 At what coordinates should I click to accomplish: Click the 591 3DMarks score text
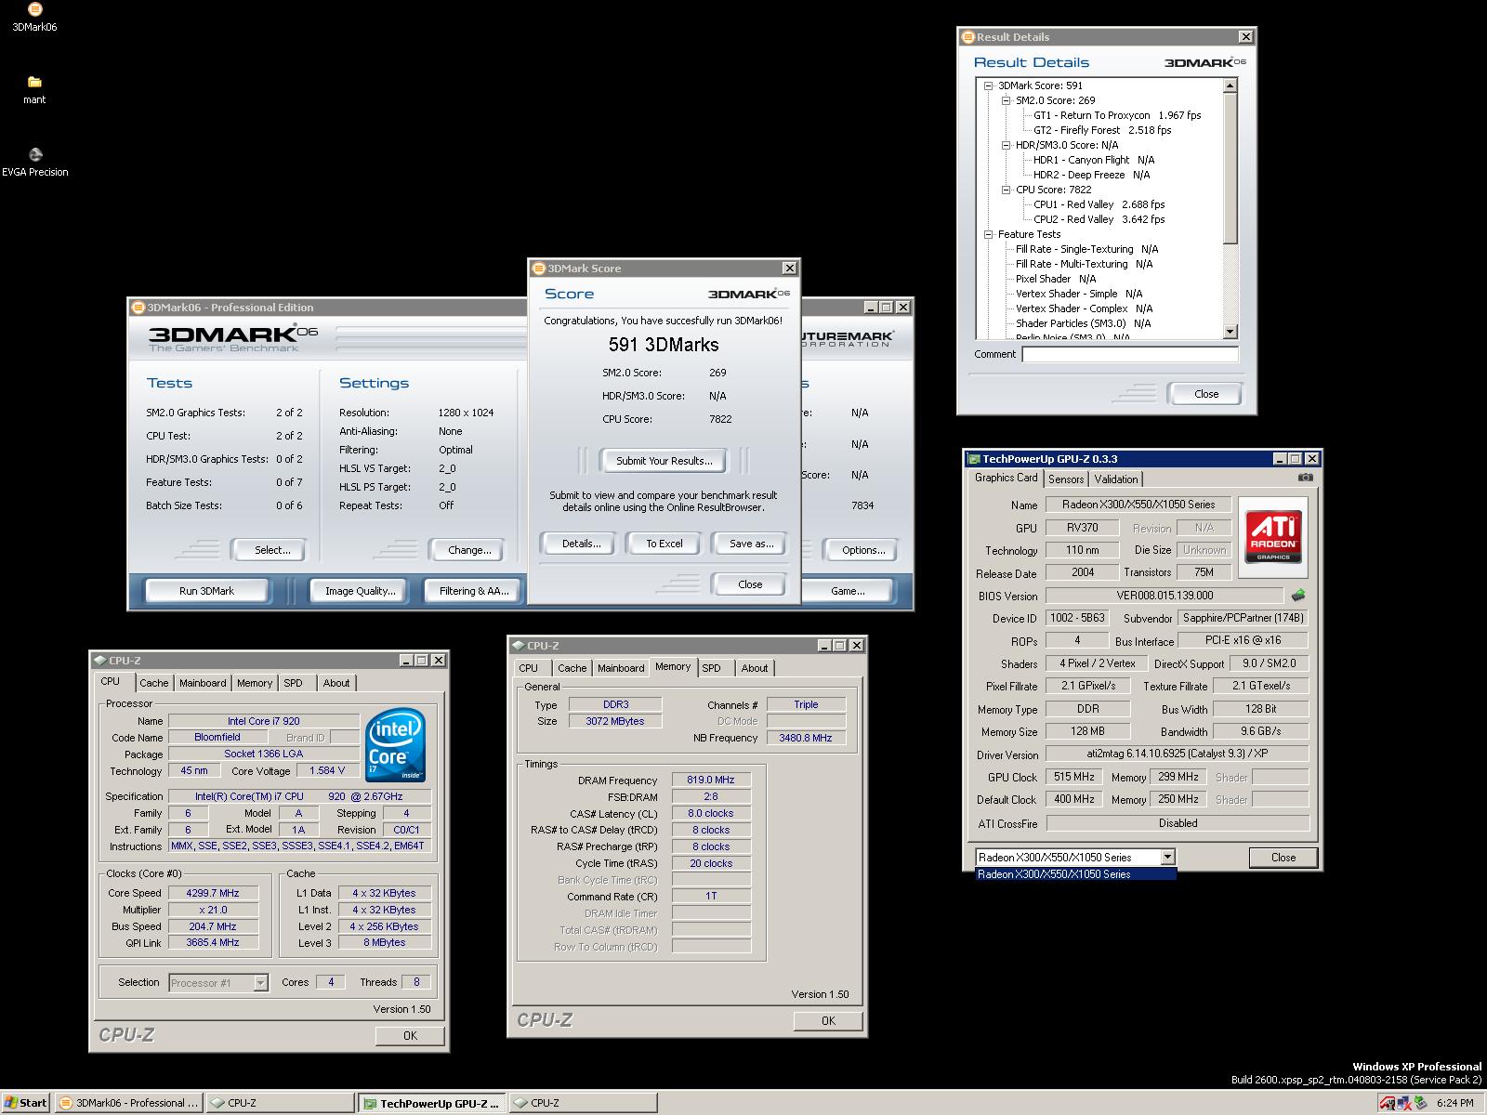tap(664, 345)
